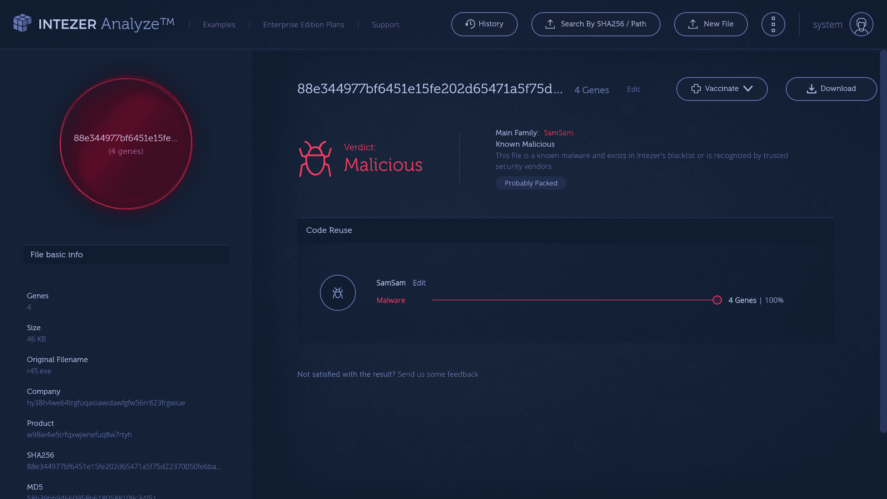This screenshot has width=887, height=499.
Task: Click Edit beside SamSam in Code Reuse
Action: pos(419,283)
